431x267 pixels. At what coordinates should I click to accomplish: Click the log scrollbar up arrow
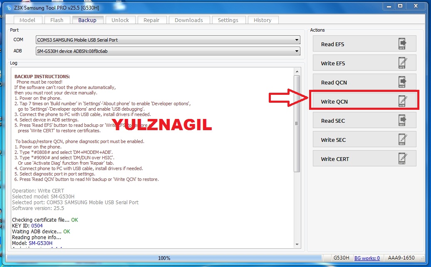297,72
